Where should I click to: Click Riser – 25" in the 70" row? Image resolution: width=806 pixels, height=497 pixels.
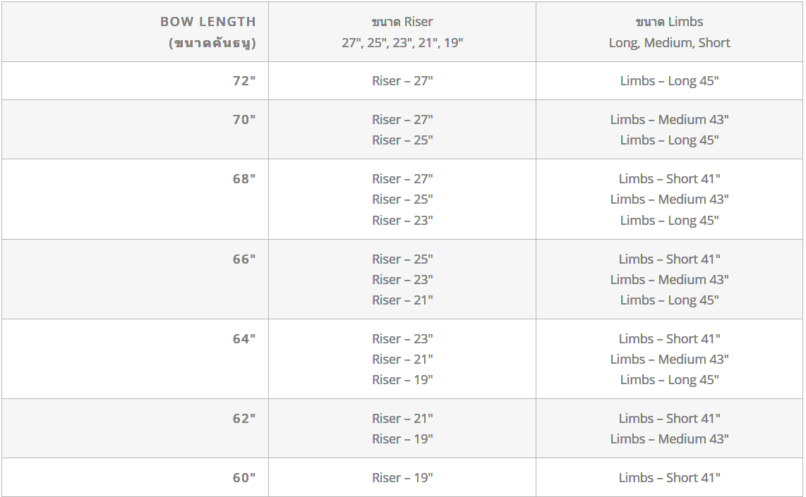click(402, 140)
